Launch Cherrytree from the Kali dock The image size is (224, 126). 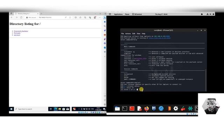click(183, 108)
